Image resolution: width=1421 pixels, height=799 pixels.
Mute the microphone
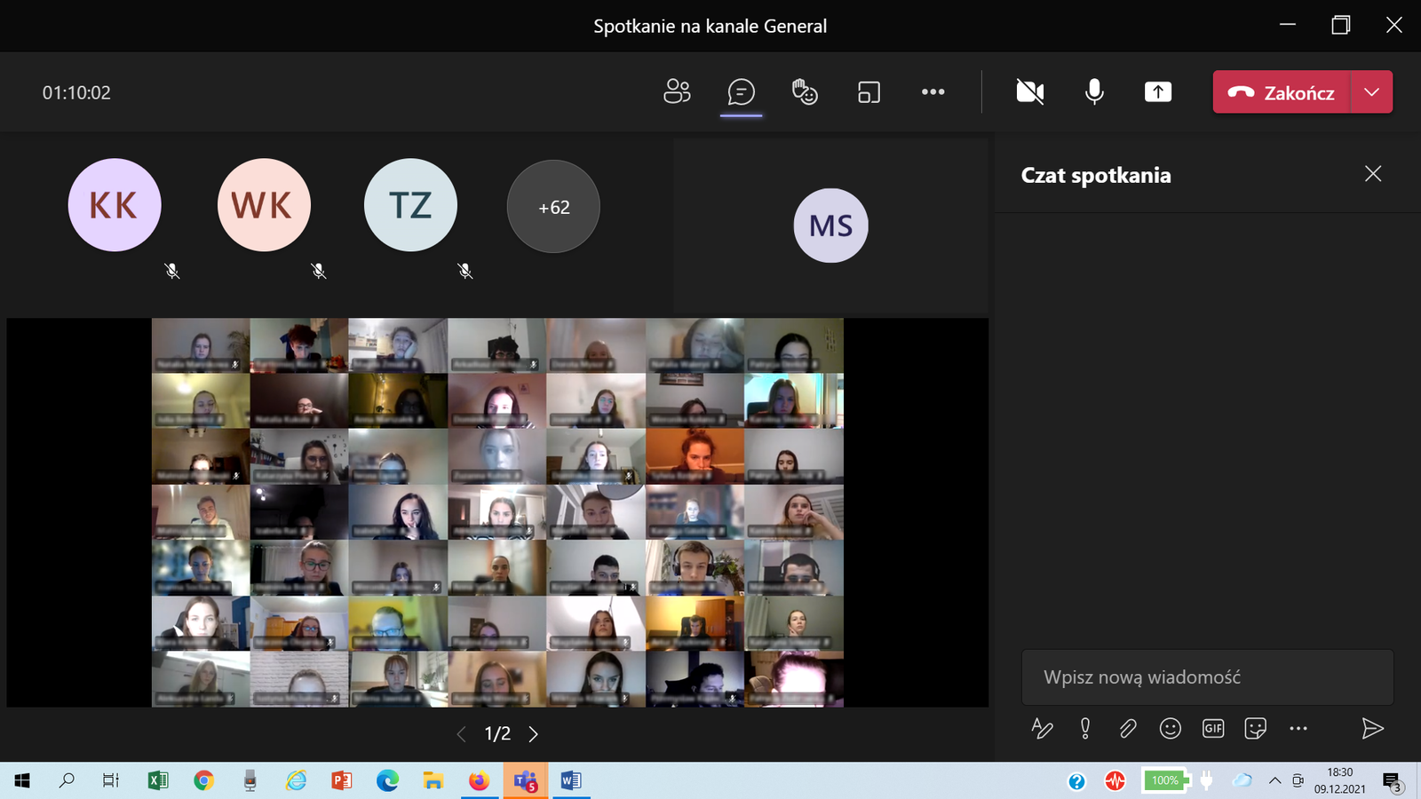(1094, 91)
